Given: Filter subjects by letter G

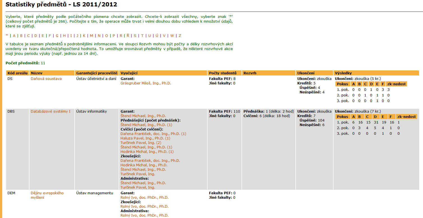Looking at the screenshot, I should pos(57,36).
